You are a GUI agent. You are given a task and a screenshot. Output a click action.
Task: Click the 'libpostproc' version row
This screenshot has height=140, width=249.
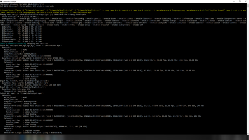[22, 42]
